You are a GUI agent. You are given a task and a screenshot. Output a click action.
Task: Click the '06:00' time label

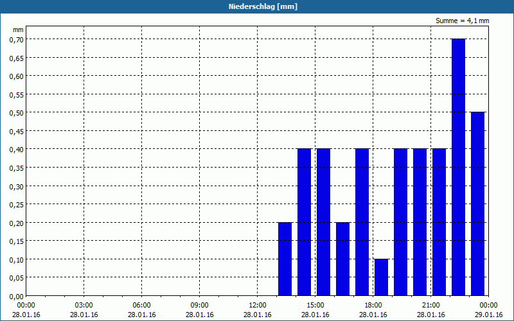(141, 305)
